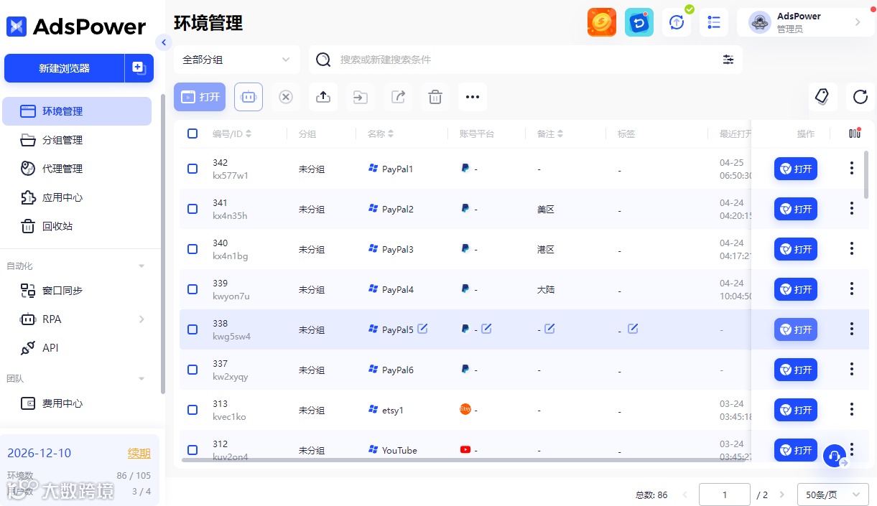Click 打开 for the PayPal4 profile
The height and width of the screenshot is (506, 877).
[x=796, y=289]
